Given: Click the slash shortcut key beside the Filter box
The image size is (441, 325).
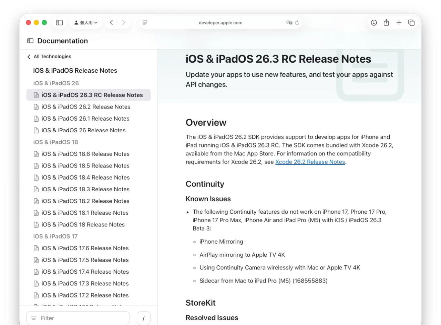Looking at the screenshot, I should click(x=144, y=318).
